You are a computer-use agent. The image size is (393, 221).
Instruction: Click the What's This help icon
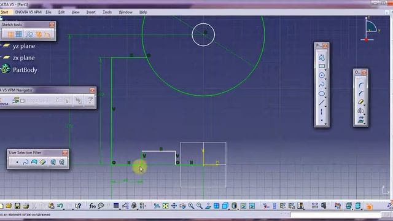78,206
